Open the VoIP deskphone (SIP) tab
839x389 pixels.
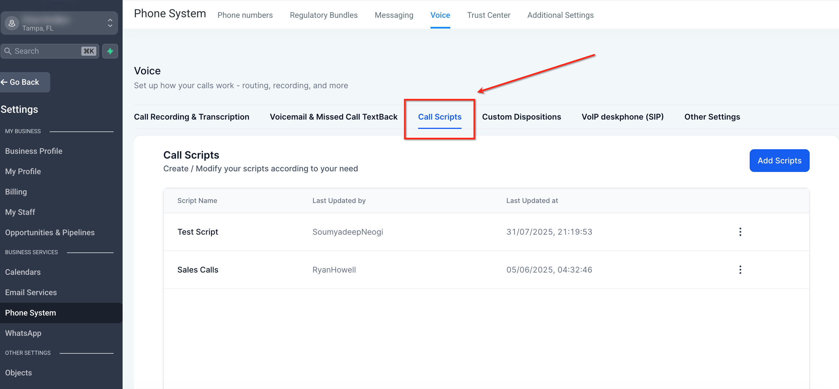622,117
